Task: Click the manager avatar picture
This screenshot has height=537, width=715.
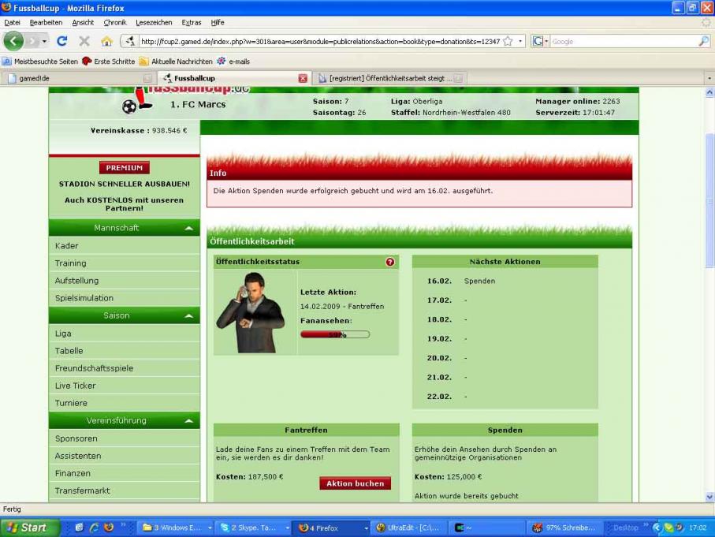Action: [x=251, y=312]
